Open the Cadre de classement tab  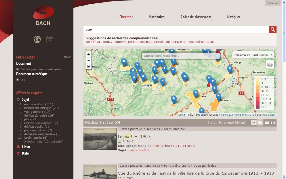pyautogui.click(x=196, y=17)
